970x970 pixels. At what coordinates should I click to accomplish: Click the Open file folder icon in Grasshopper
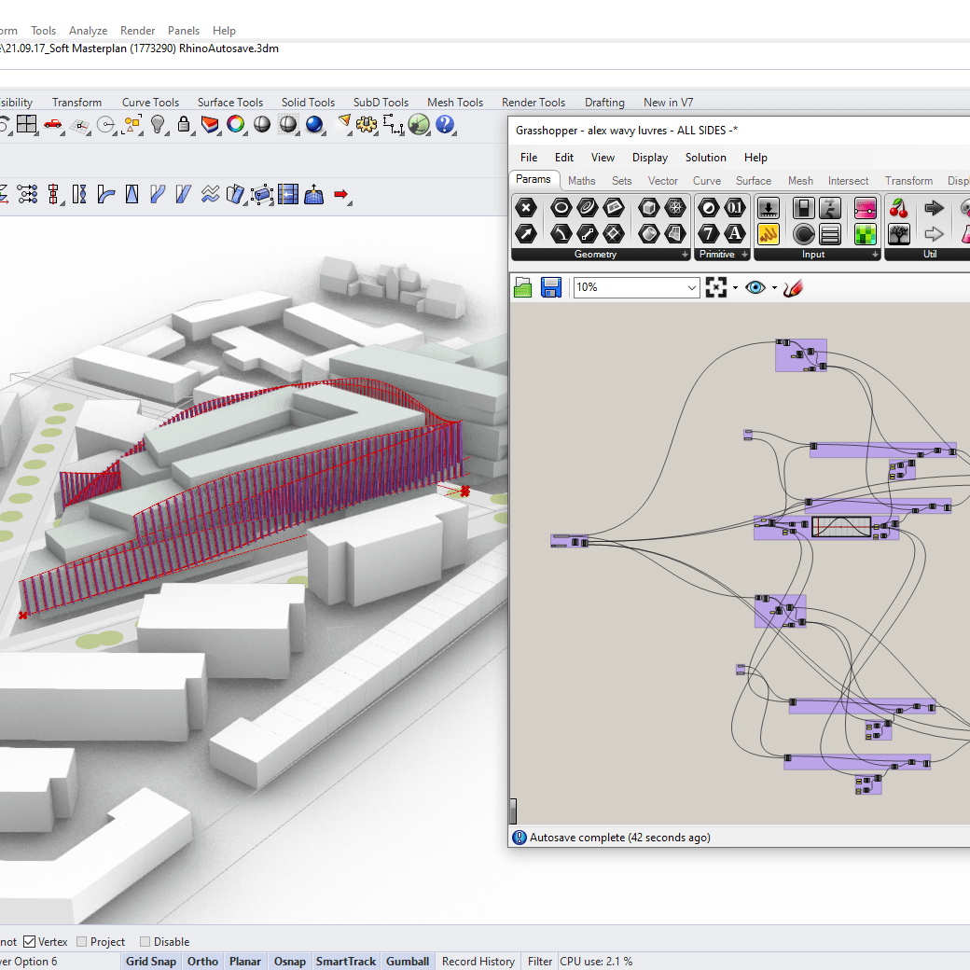(523, 287)
